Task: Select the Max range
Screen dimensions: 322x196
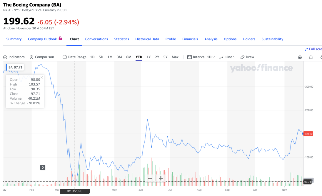Action: 175,57
